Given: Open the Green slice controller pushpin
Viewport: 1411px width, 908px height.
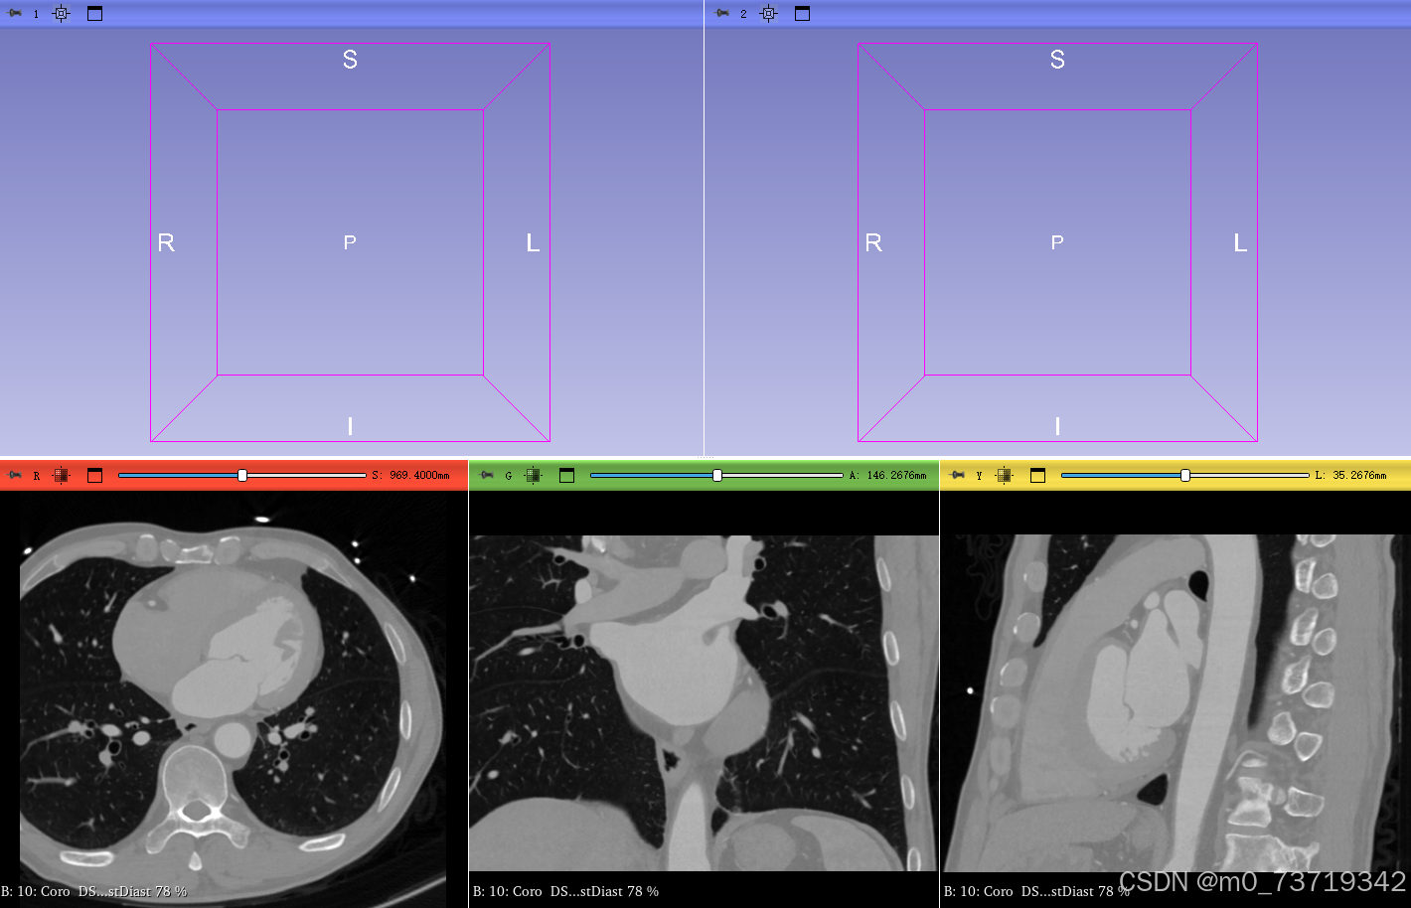Looking at the screenshot, I should click(x=487, y=476).
